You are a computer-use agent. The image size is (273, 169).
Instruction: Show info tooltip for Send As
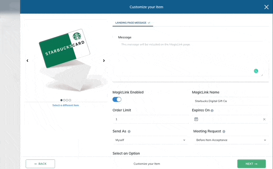tap(129, 131)
